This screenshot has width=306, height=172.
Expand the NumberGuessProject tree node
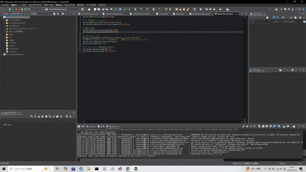(2, 54)
